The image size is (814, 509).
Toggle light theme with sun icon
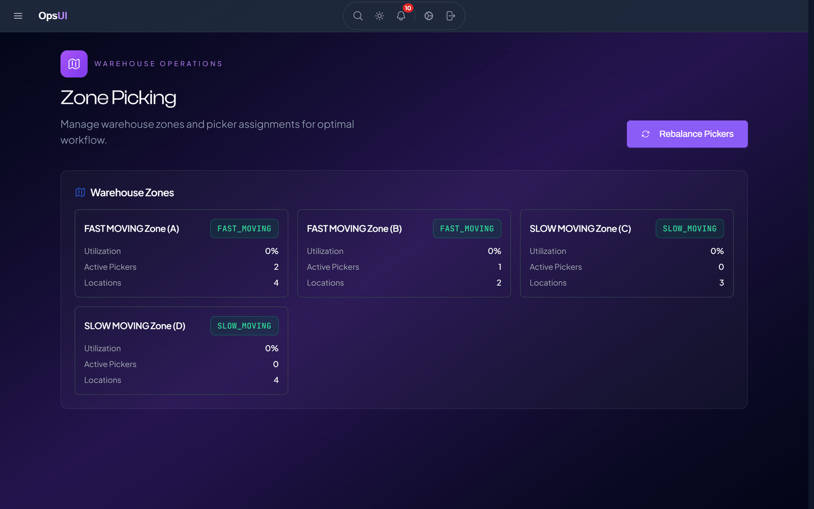click(380, 16)
